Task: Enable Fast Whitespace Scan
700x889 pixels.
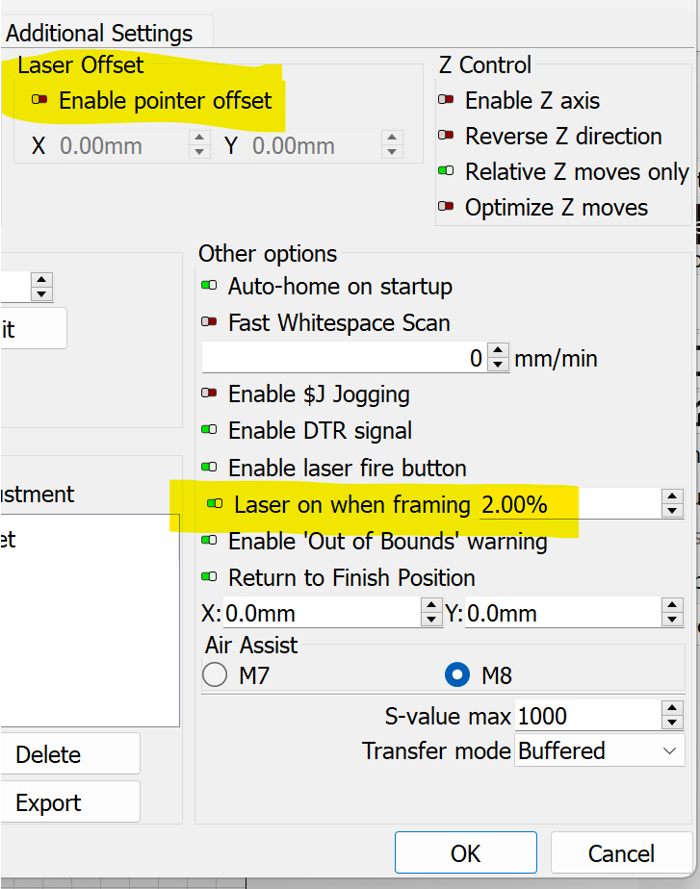Action: pyautogui.click(x=209, y=322)
